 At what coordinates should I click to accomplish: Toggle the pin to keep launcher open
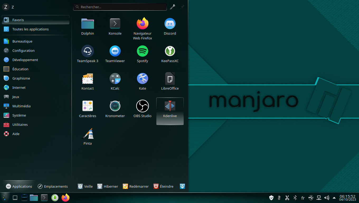coord(182,7)
